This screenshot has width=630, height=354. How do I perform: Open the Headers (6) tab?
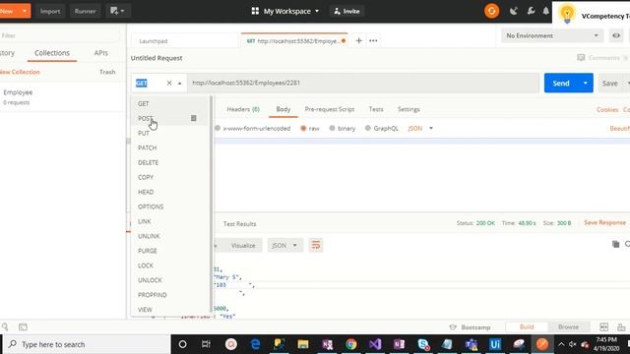coord(243,109)
